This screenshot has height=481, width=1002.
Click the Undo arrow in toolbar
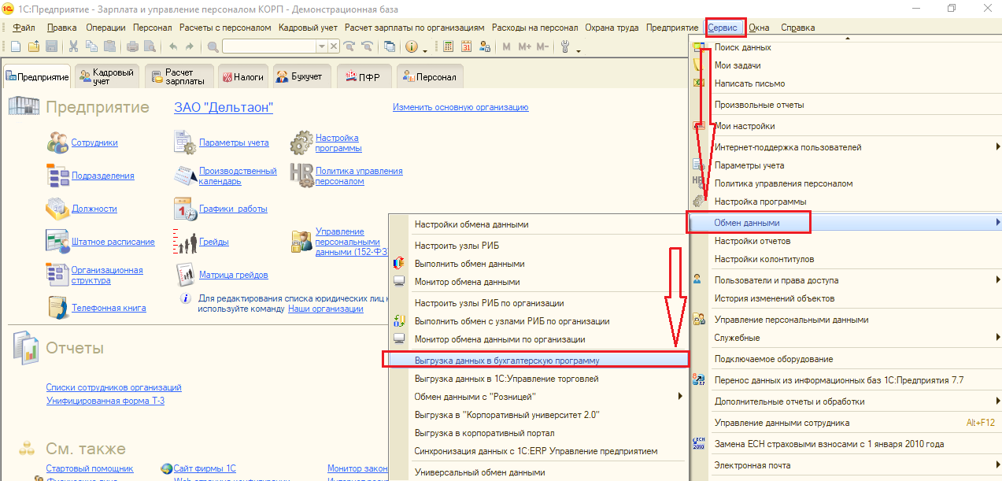(173, 46)
